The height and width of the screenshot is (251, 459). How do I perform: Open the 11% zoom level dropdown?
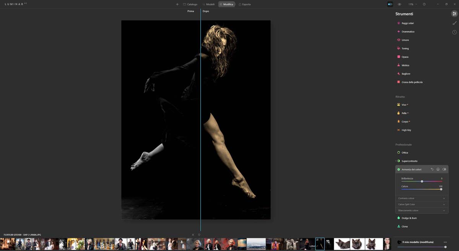point(412,4)
